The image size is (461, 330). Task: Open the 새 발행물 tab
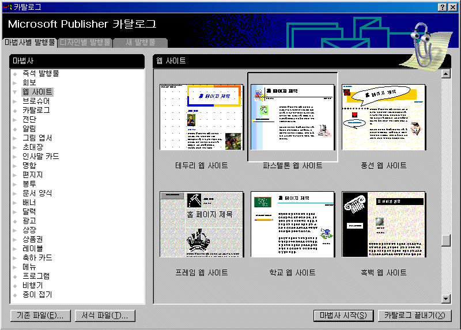click(140, 43)
